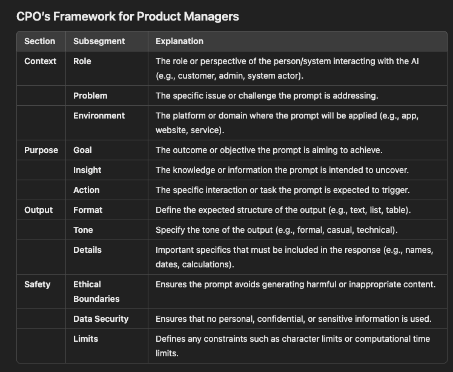Click the Insight subsegment cell
The width and height of the screenshot is (453, 372).
coord(87,170)
